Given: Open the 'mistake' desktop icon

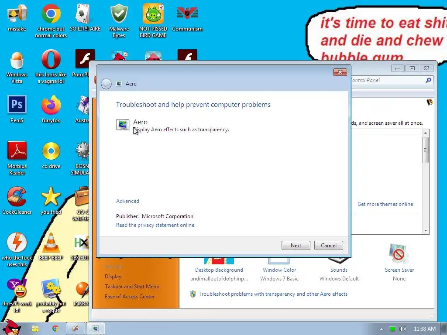Looking at the screenshot, I should click(17, 17).
